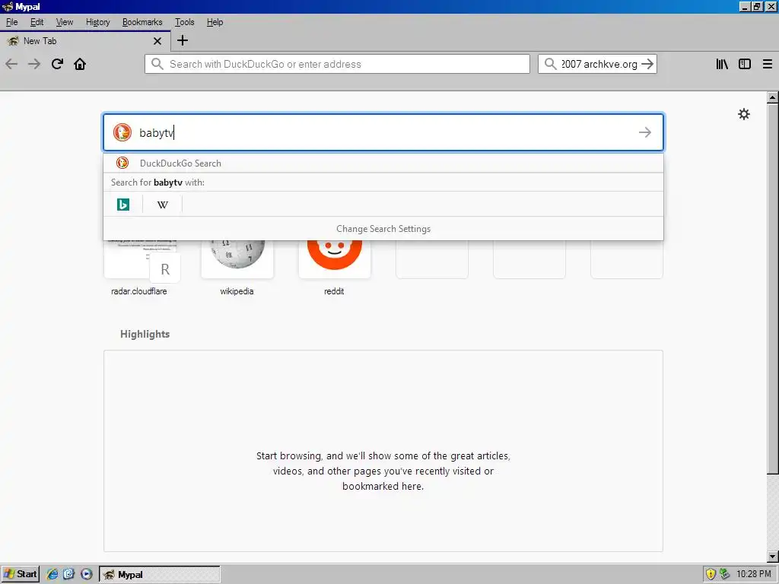Open the Edit menu
The image size is (779, 584).
37,22
